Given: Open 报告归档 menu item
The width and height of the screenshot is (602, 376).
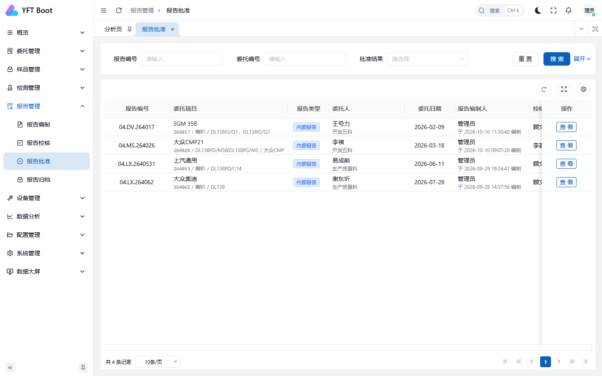Looking at the screenshot, I should [x=46, y=180].
